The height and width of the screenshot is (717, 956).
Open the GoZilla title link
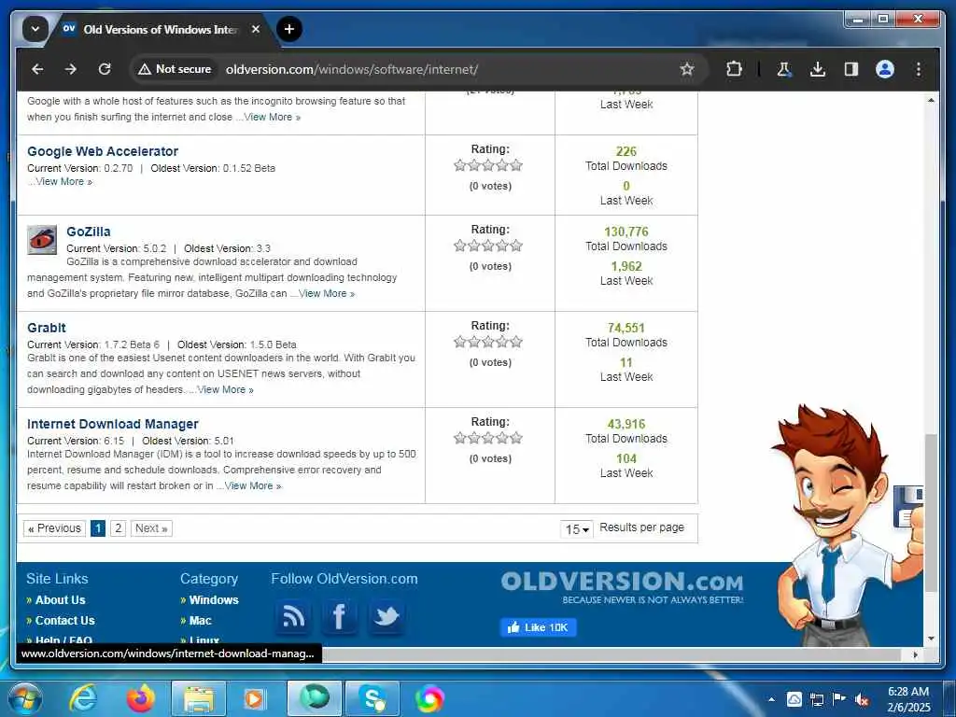[89, 232]
